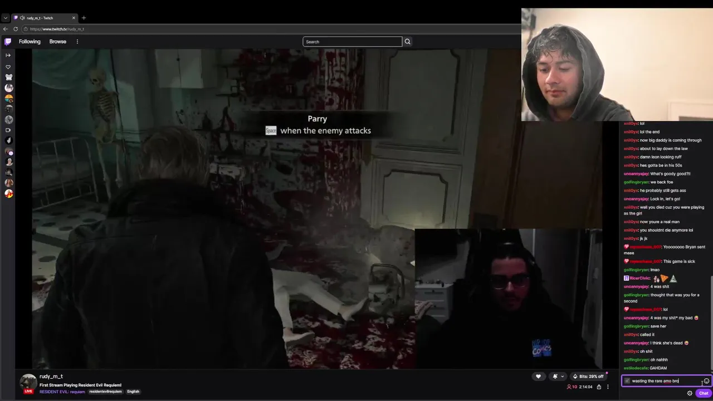Screen dimensions: 713x401
Task: Open the Following tab
Action: click(30, 42)
